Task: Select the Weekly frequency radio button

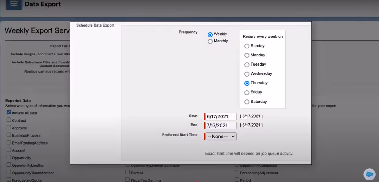Action: pos(210,34)
